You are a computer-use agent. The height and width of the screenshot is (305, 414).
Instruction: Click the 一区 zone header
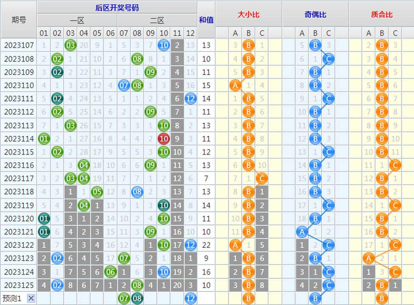tap(77, 20)
